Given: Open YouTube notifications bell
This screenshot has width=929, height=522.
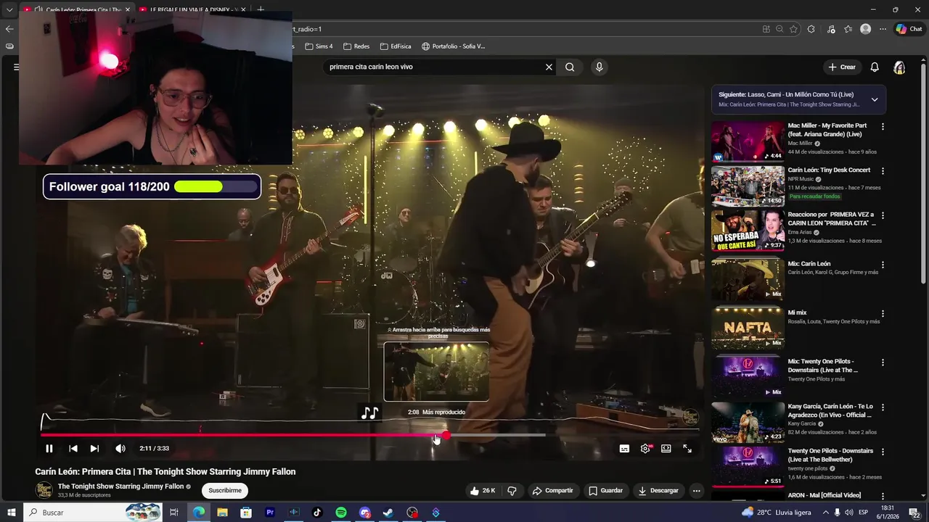Looking at the screenshot, I should coord(875,67).
